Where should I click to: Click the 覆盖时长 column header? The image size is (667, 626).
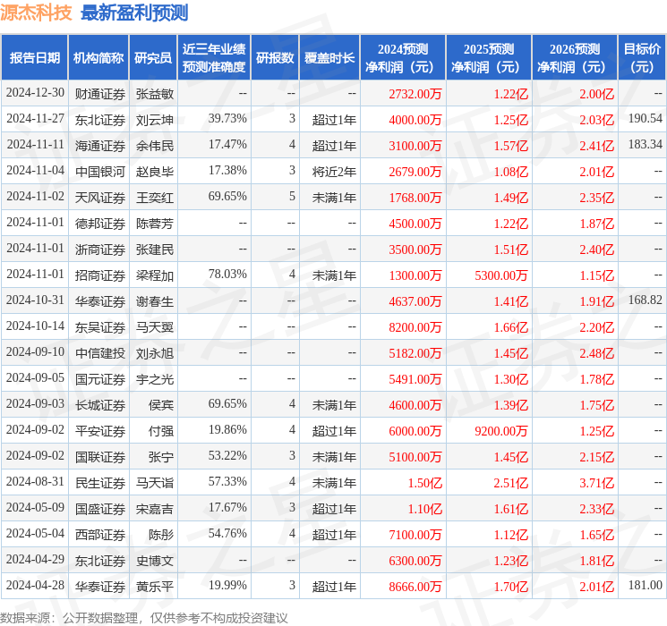(x=329, y=58)
